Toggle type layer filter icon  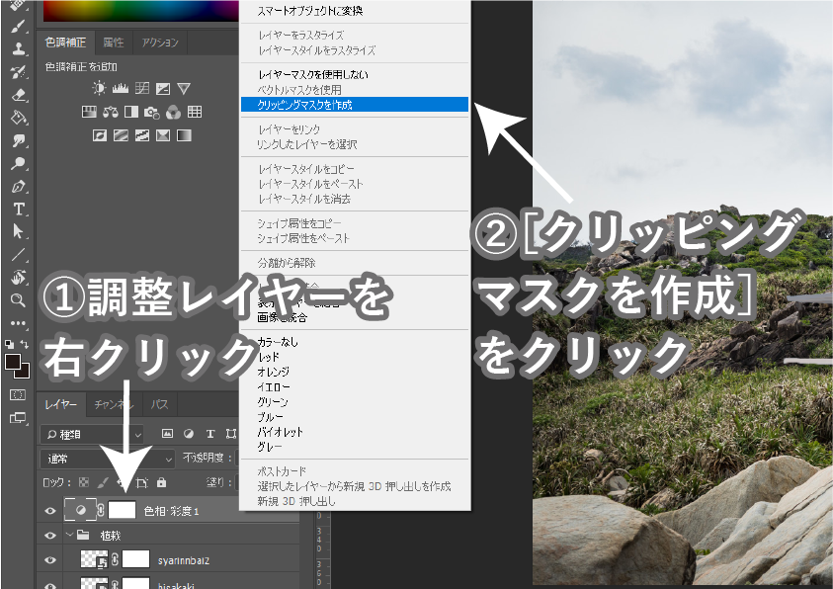[209, 434]
